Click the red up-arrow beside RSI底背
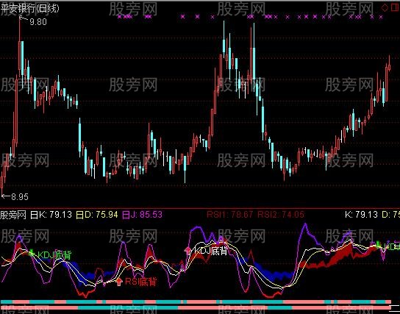This screenshot has width=400, height=314. tap(119, 282)
